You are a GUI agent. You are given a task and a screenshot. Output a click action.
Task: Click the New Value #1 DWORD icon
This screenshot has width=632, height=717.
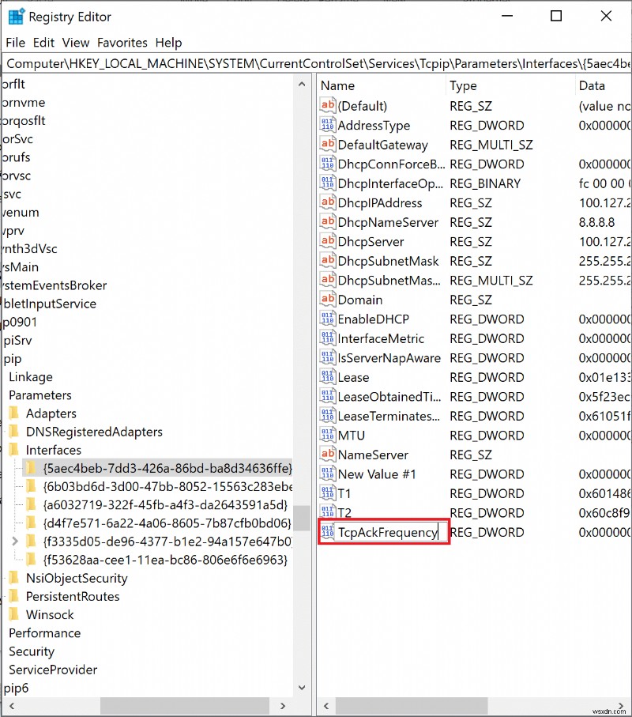click(x=328, y=474)
